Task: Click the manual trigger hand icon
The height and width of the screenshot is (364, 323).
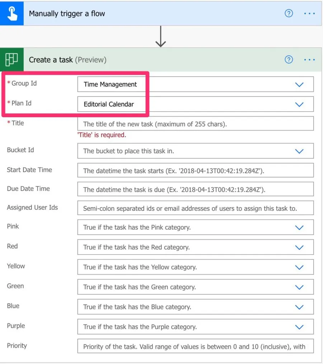Action: point(12,14)
